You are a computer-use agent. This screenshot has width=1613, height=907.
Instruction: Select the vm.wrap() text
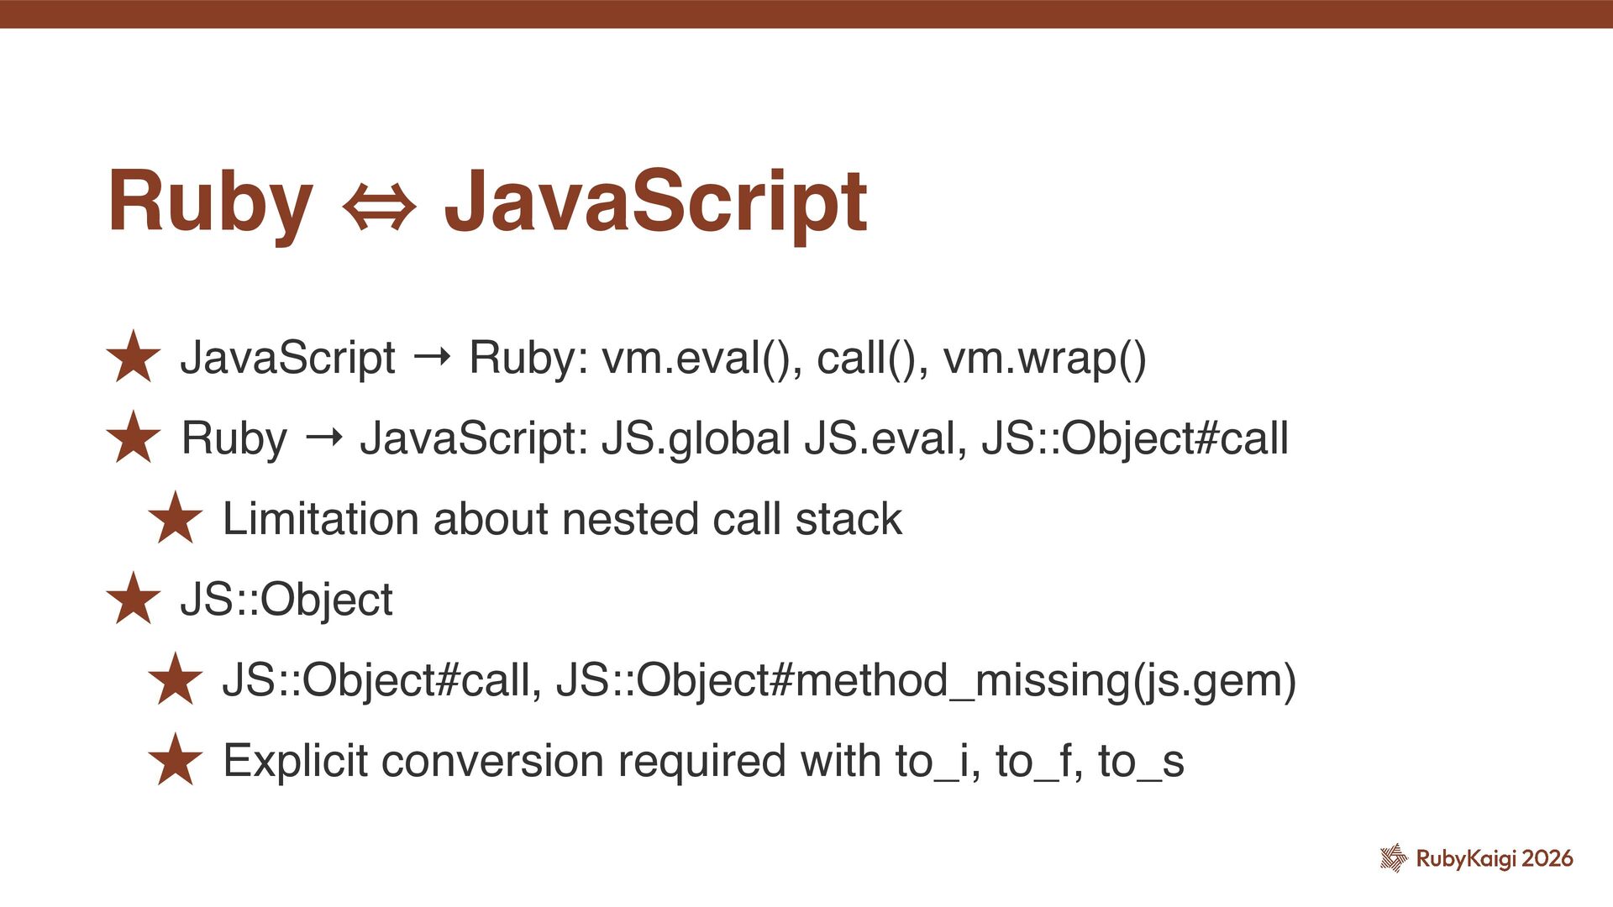(x=1044, y=358)
